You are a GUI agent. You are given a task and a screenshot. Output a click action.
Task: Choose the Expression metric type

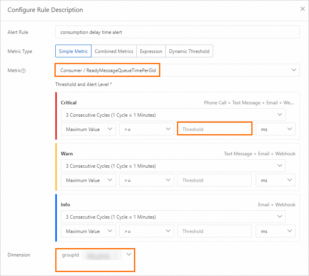click(x=151, y=51)
